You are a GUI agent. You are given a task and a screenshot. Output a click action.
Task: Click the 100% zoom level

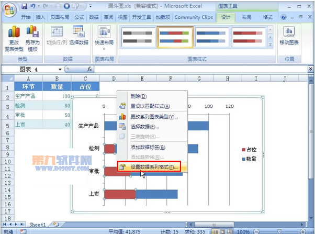(243, 231)
